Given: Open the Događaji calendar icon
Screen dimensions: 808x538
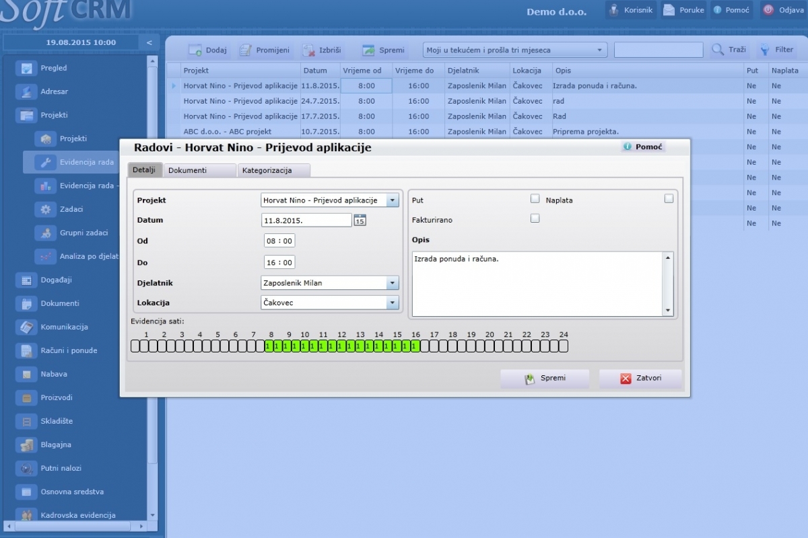Looking at the screenshot, I should pos(27,280).
